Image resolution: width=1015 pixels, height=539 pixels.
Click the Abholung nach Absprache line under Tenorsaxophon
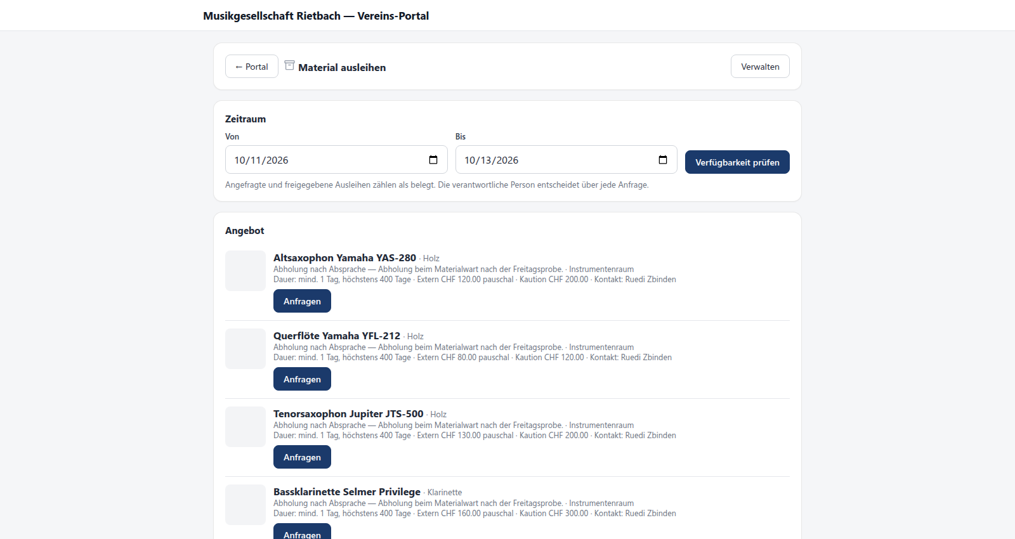coord(454,425)
